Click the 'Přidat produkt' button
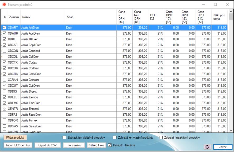 [15, 137]
